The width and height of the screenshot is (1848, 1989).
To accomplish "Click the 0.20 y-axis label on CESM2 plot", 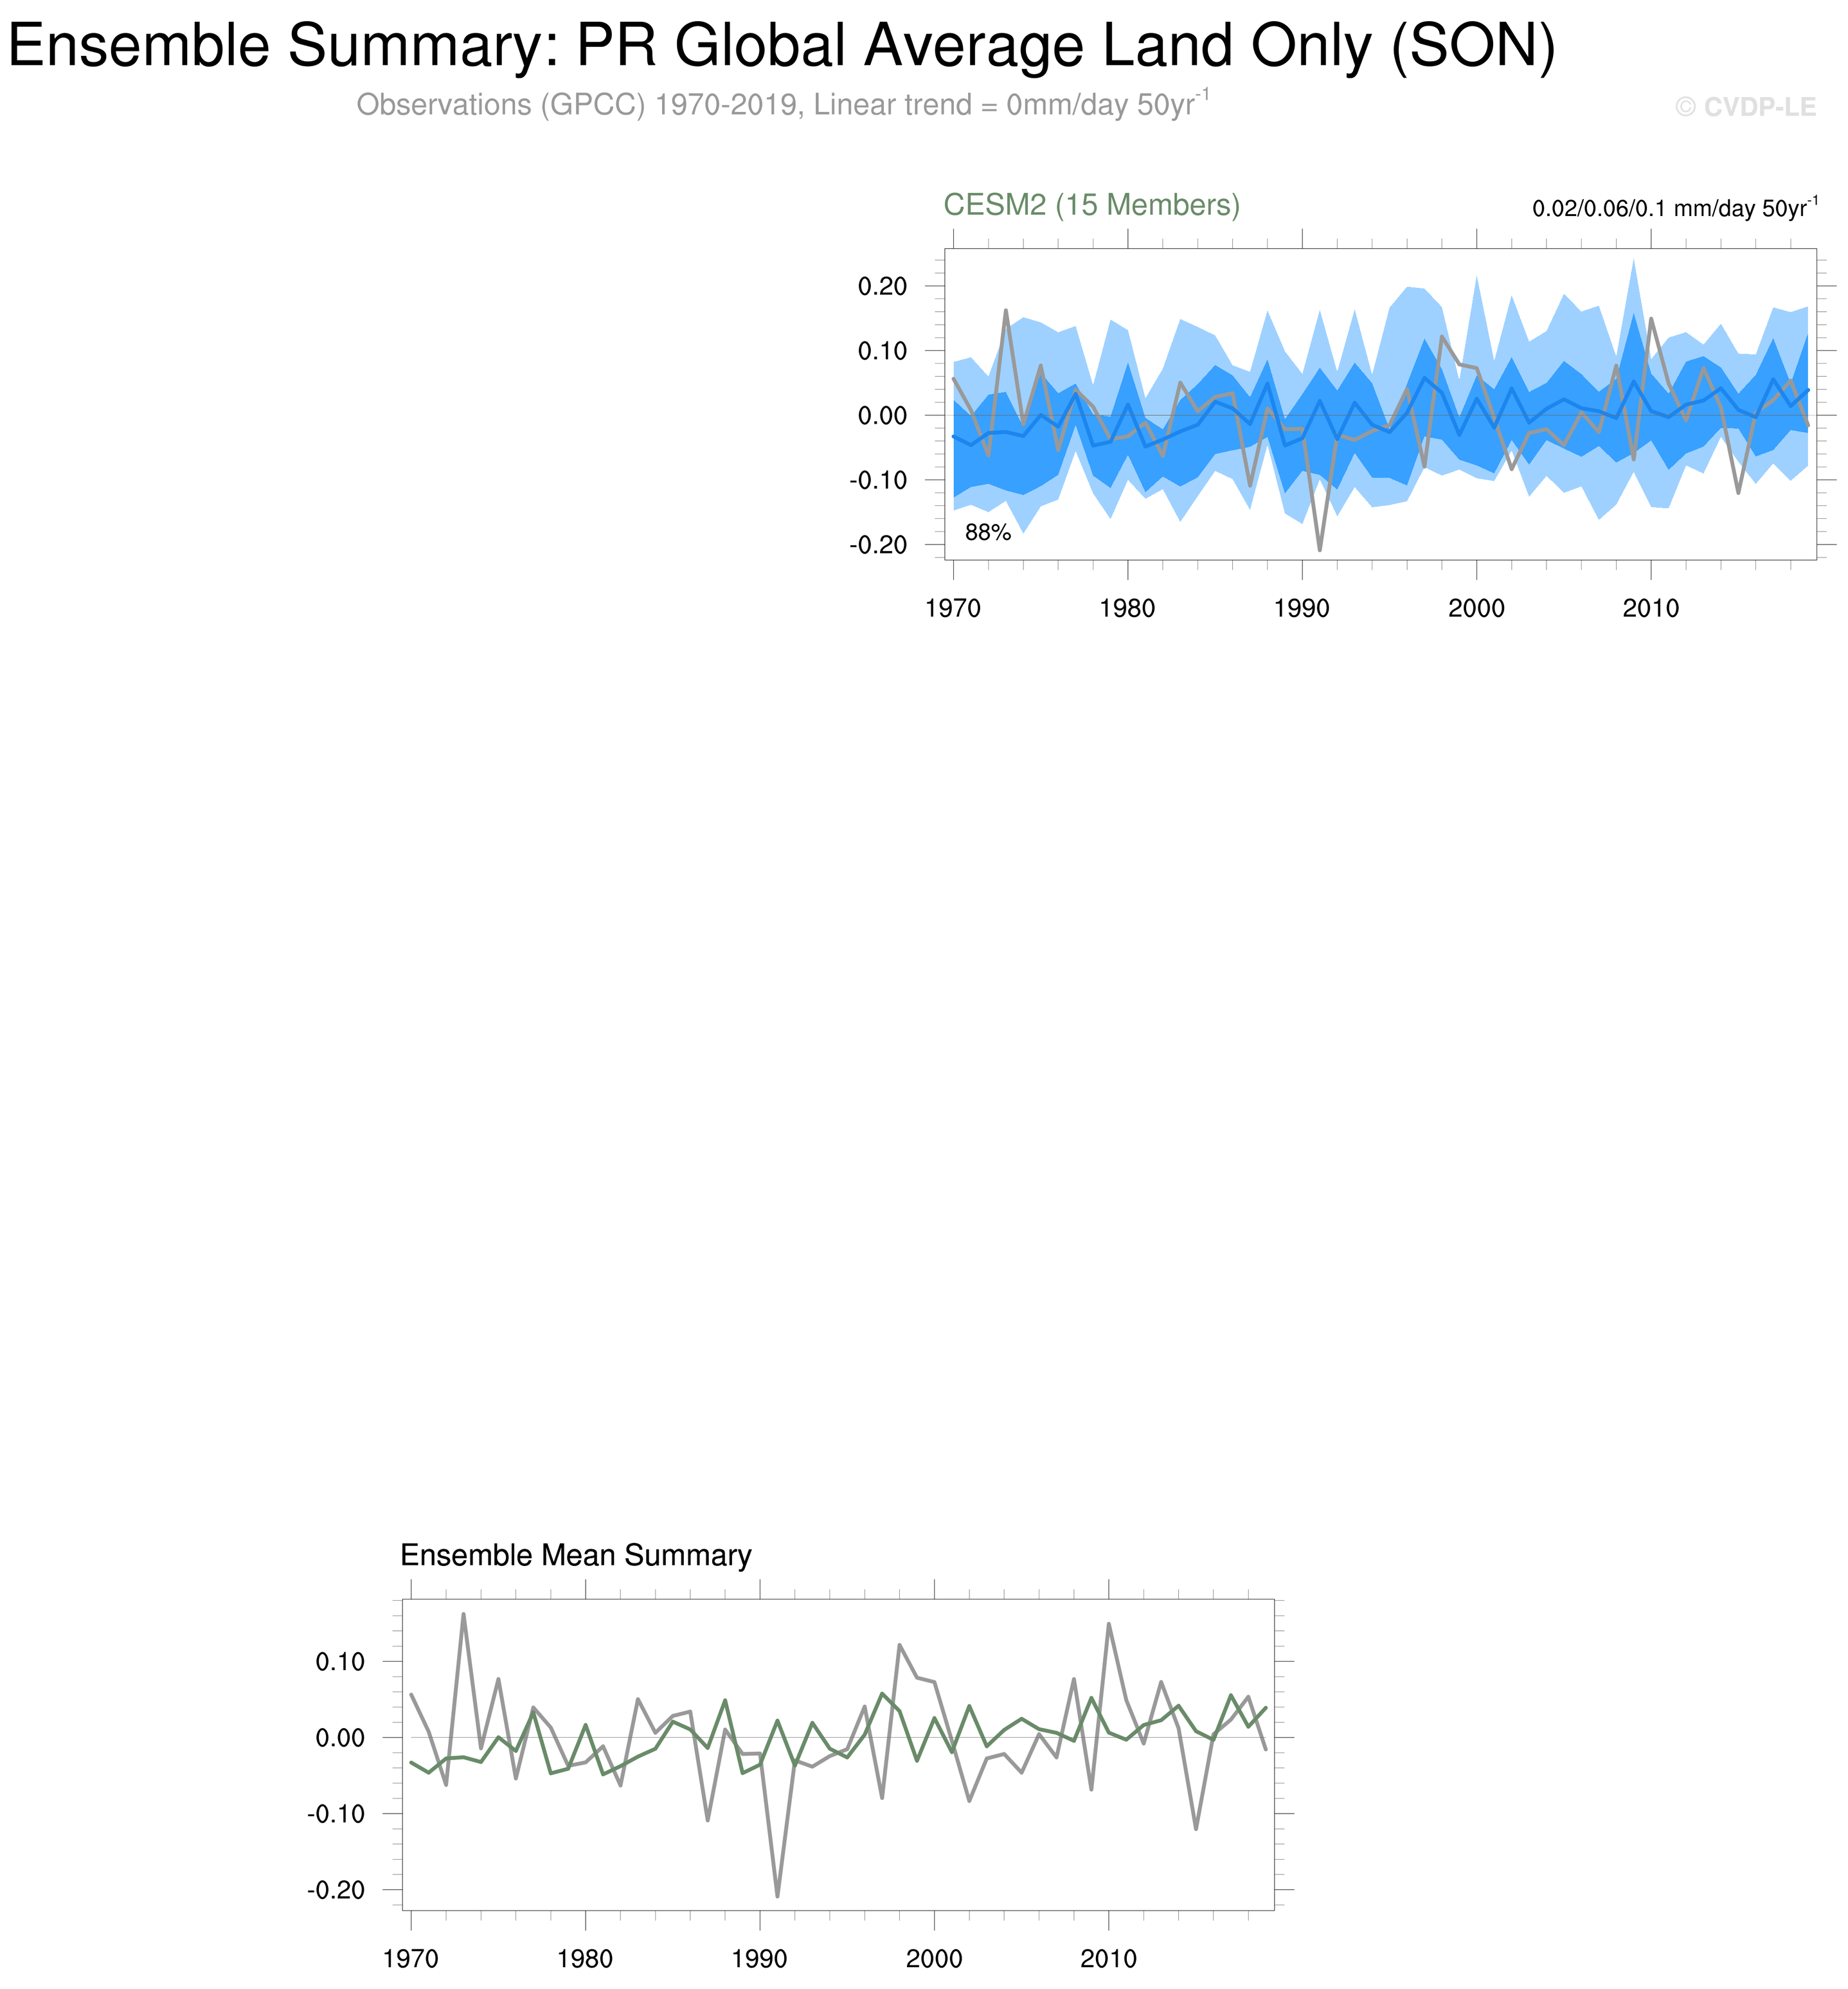I will [x=882, y=287].
